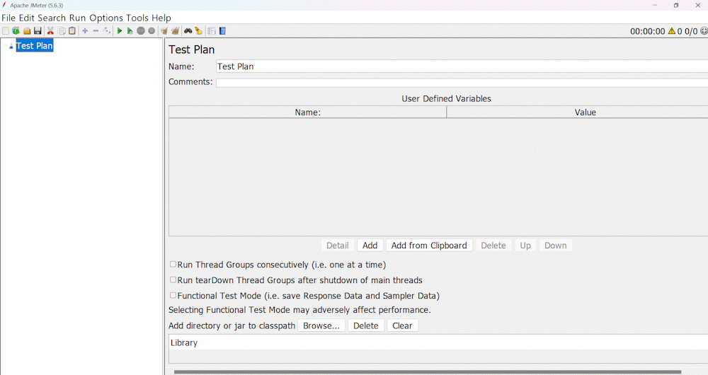Click the Name: column header

(307, 112)
